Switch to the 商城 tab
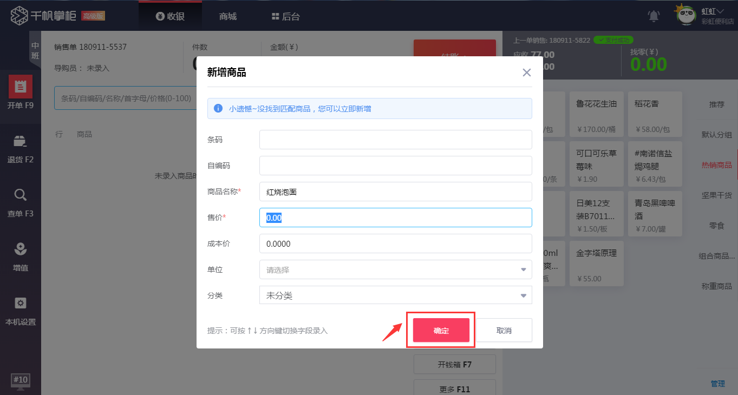The image size is (738, 395). (x=227, y=16)
